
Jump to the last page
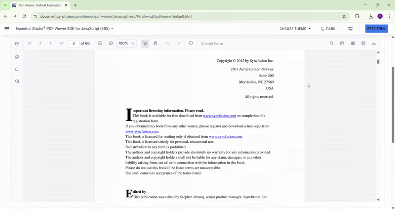61,43
